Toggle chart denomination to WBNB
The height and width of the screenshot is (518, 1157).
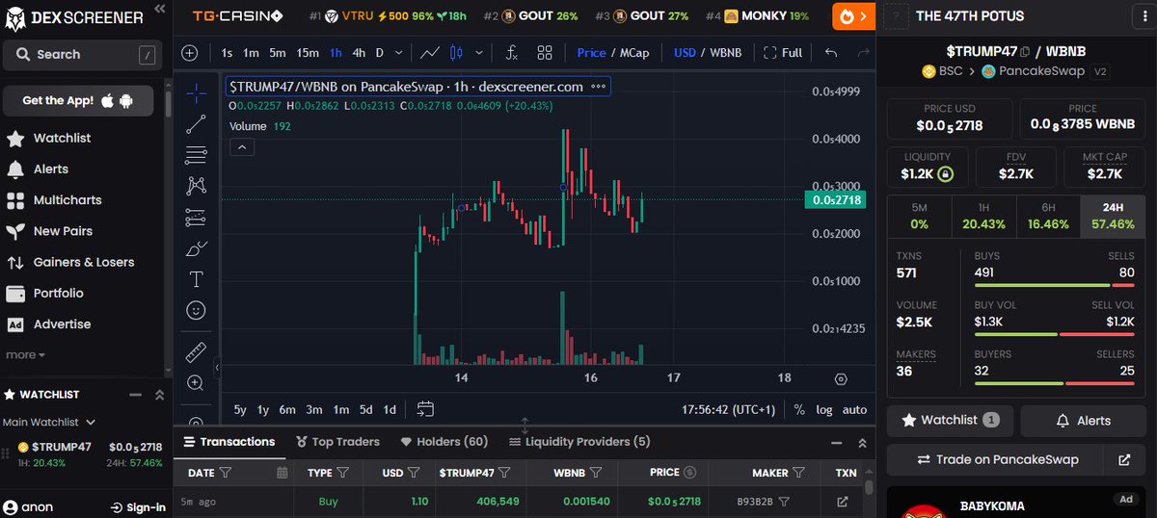click(x=726, y=53)
